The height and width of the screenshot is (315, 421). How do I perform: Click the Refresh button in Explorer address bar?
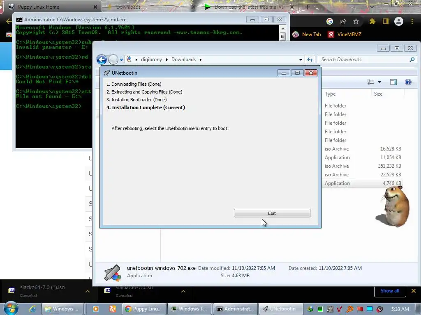click(x=310, y=59)
